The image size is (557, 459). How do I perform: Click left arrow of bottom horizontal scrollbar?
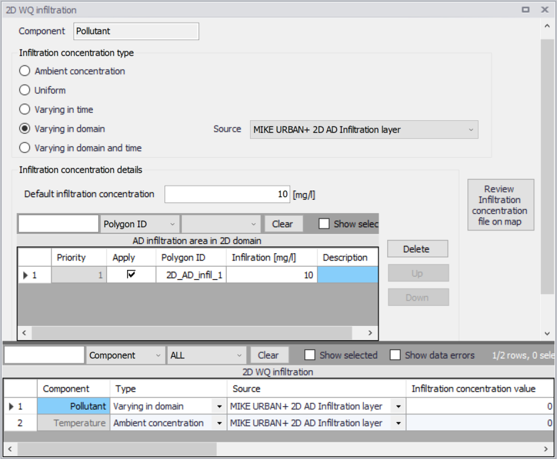point(10,449)
